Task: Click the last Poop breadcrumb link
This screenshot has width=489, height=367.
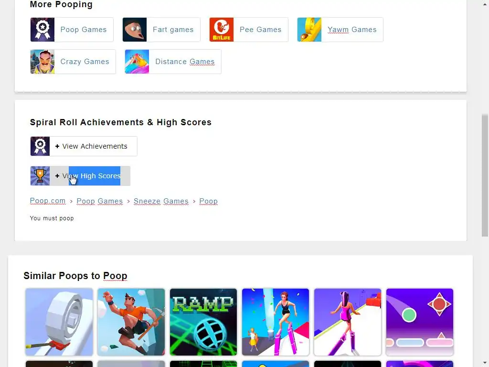Action: (208, 201)
